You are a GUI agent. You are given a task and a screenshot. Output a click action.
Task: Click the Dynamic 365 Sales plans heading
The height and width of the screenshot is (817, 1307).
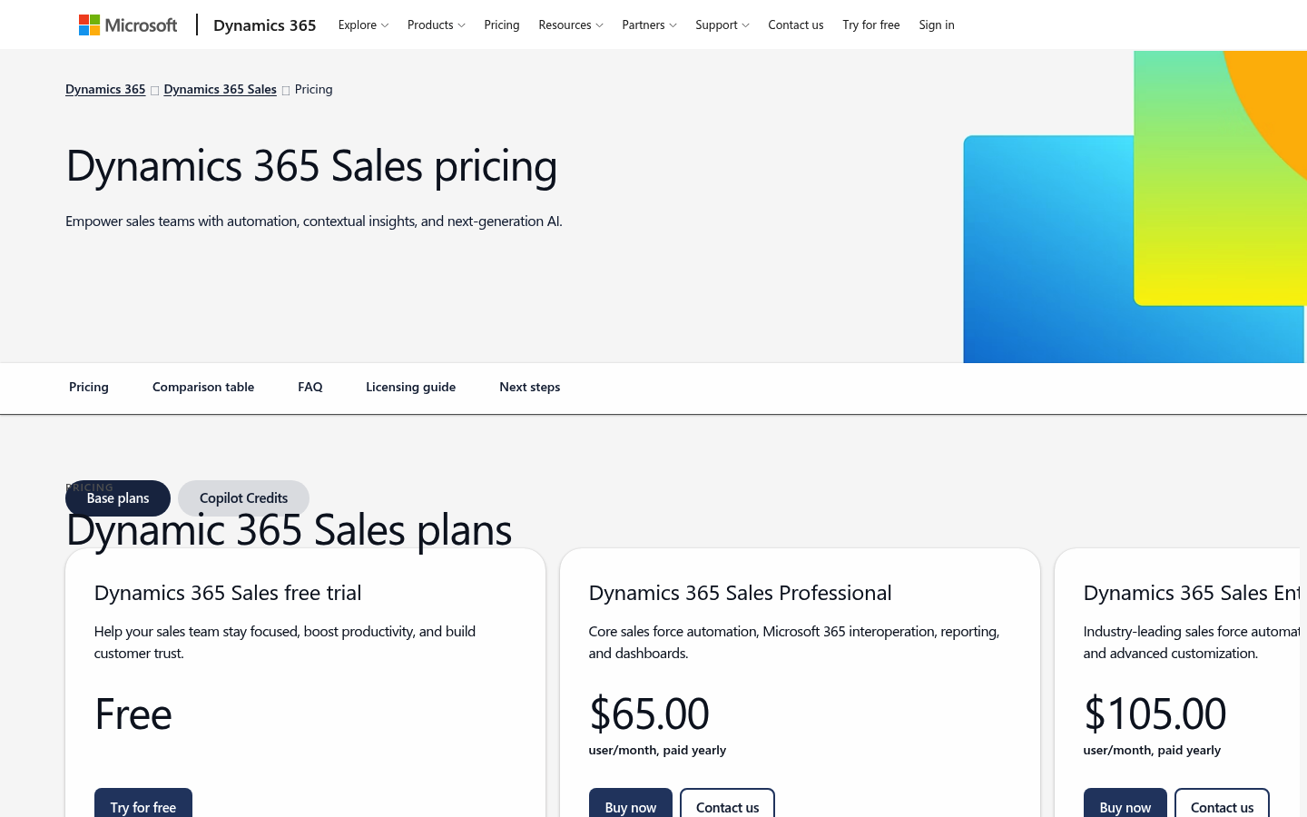click(x=289, y=530)
